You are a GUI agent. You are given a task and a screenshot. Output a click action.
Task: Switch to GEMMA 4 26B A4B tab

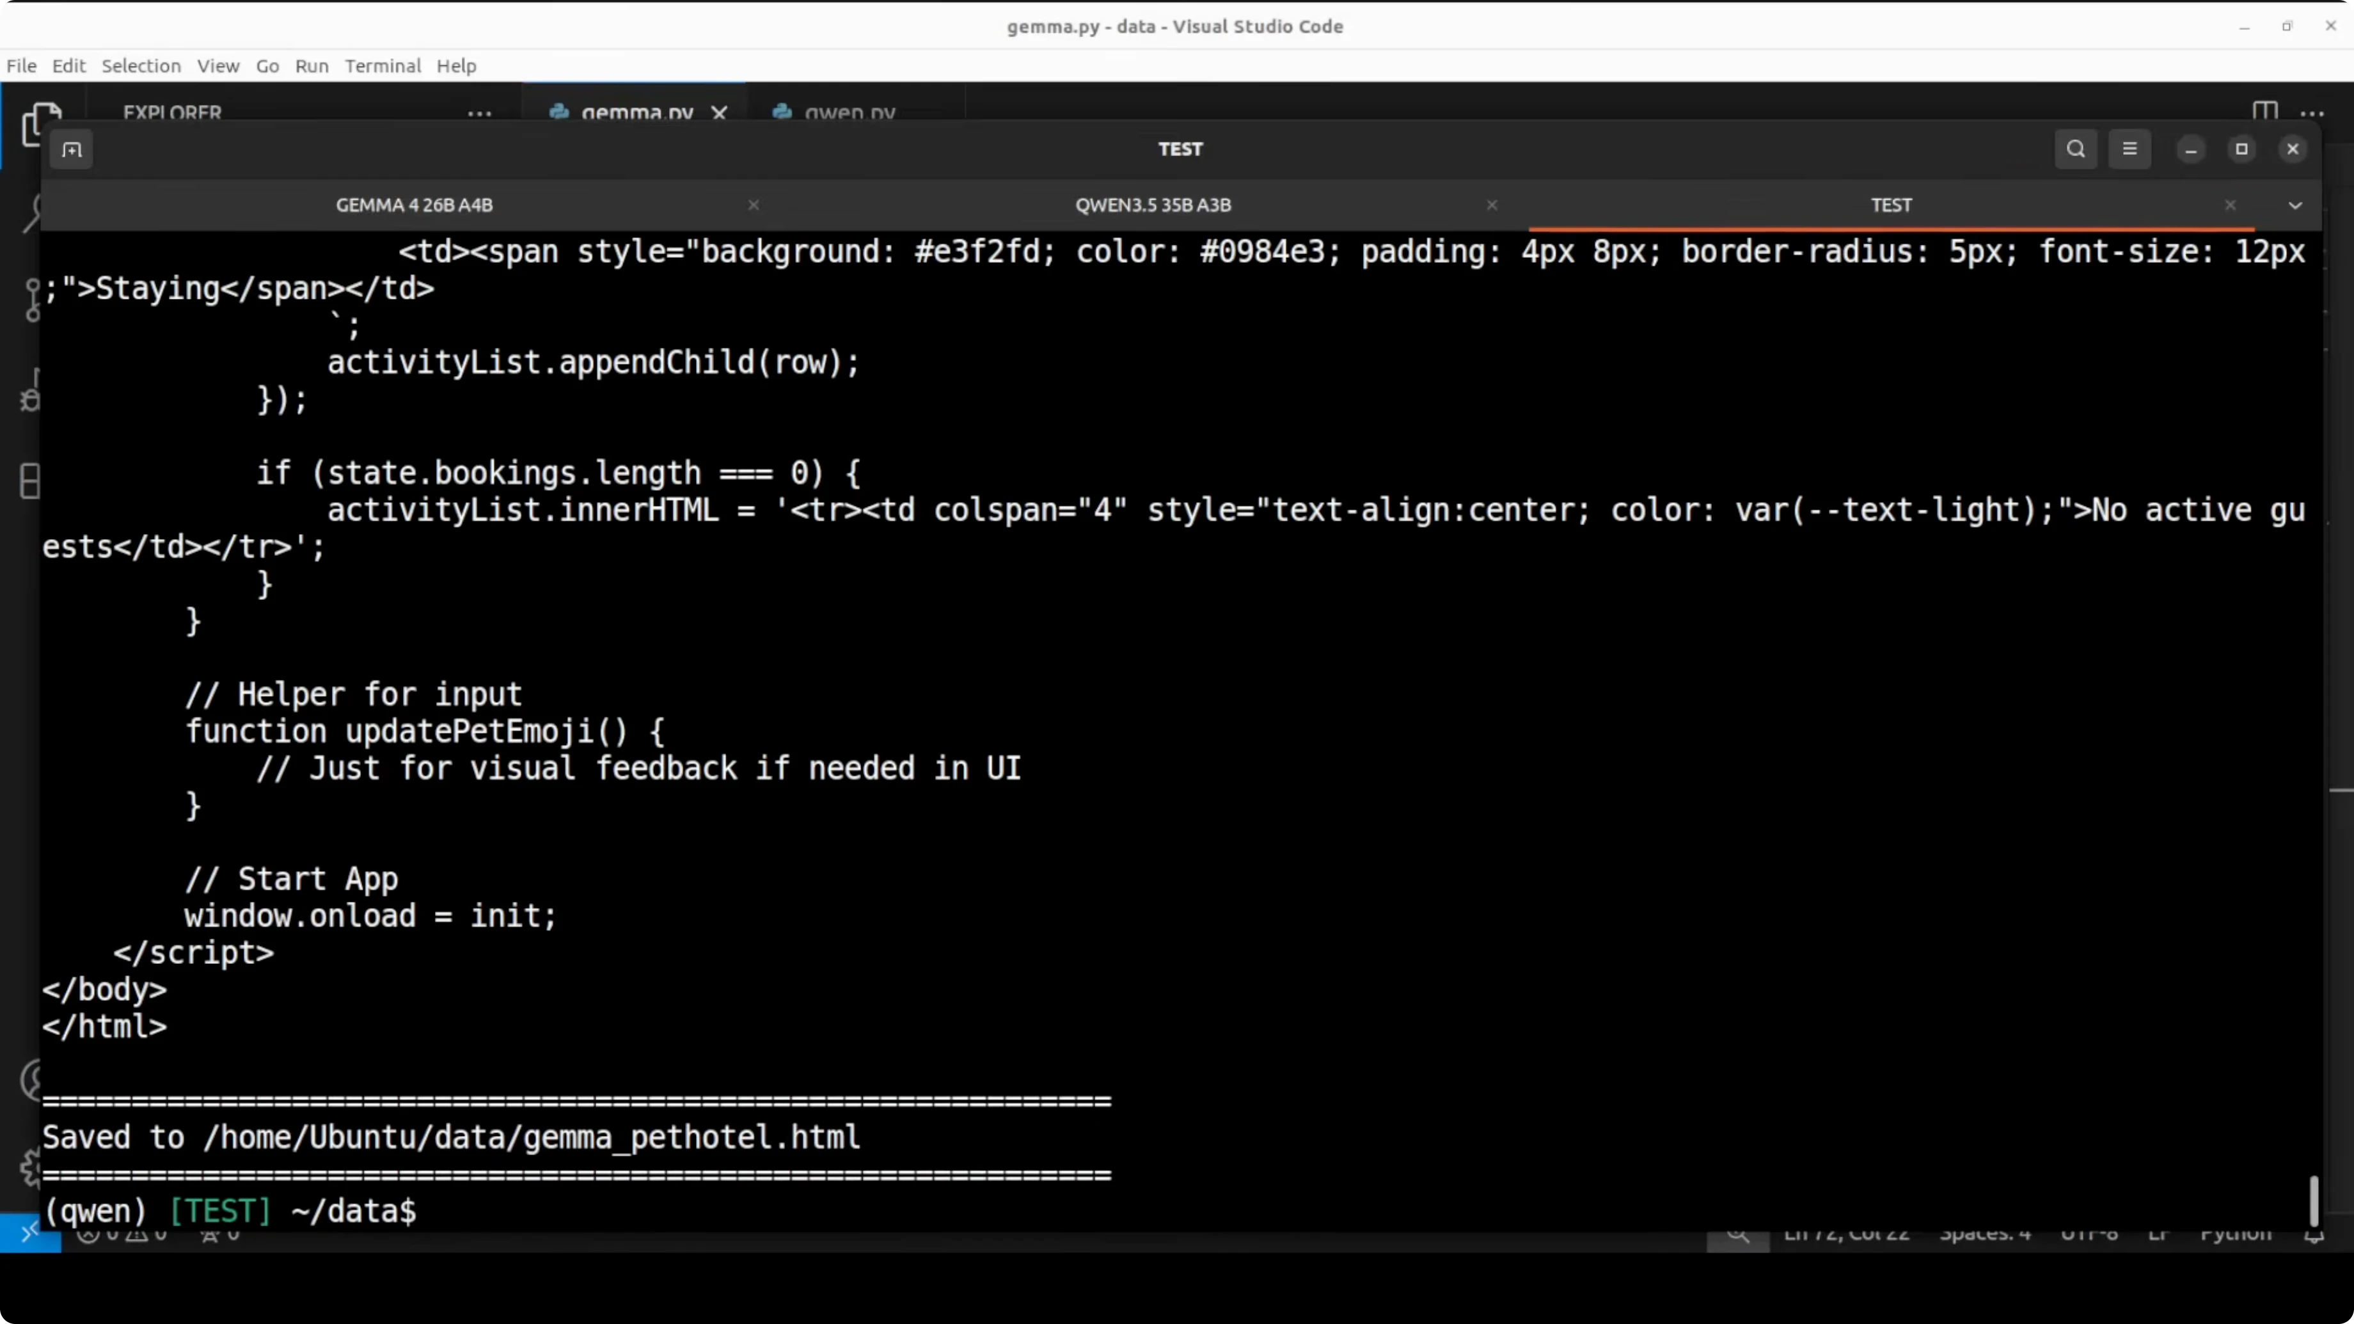(414, 205)
